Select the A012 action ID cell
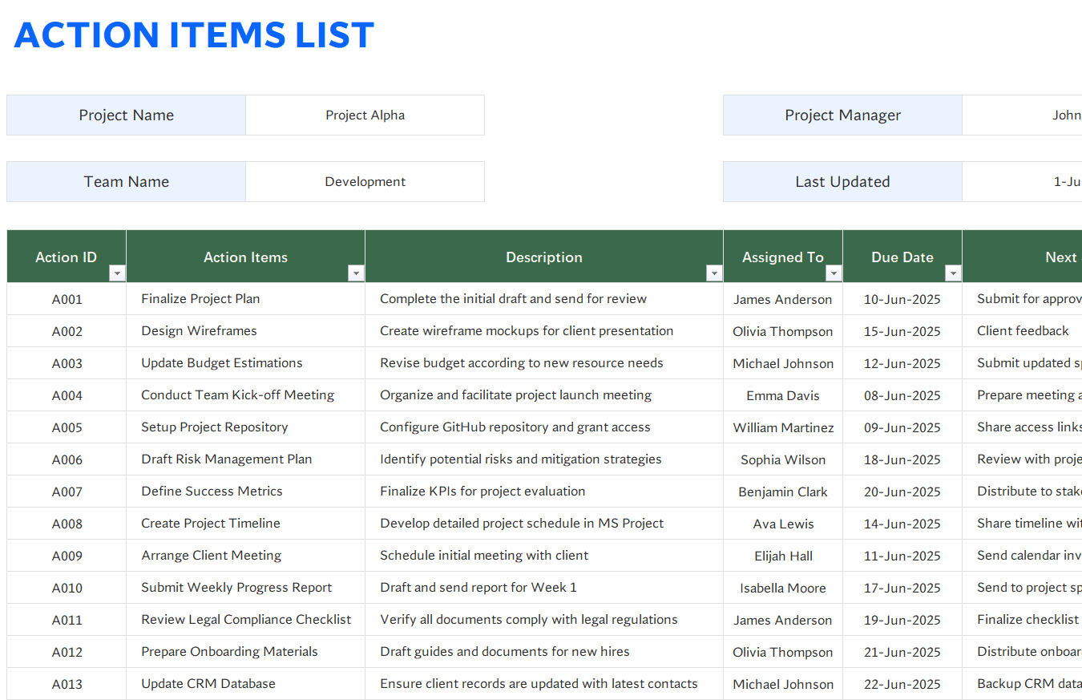 [x=67, y=652]
